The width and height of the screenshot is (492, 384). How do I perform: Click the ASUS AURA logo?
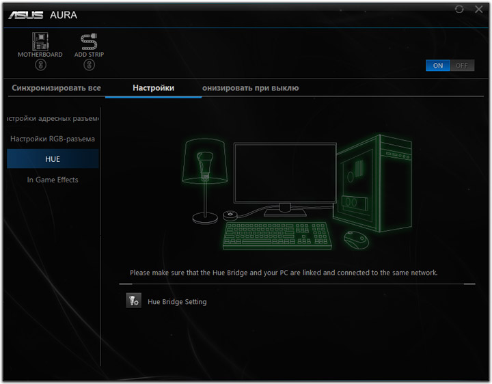tap(42, 15)
